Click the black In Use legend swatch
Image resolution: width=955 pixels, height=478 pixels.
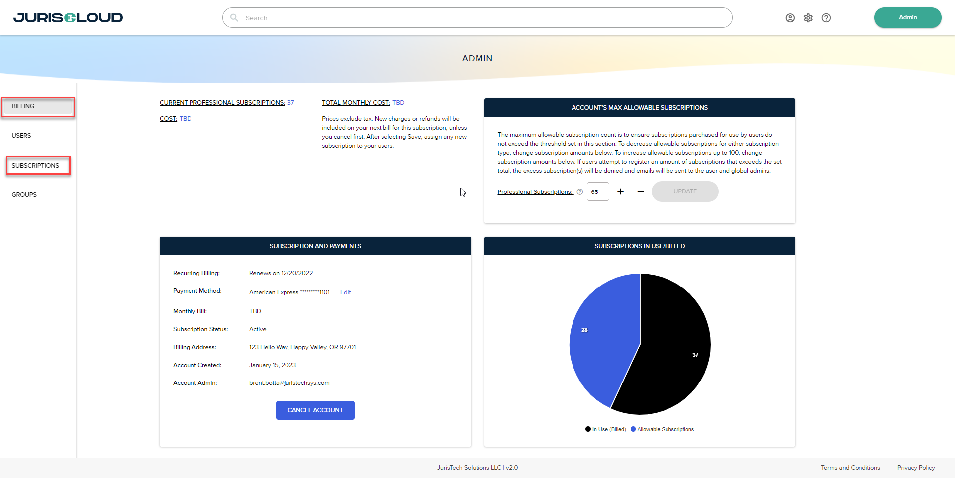pos(588,429)
